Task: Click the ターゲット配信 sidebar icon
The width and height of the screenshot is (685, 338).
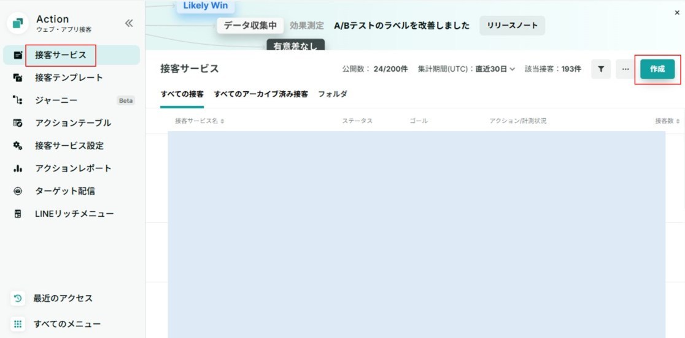Action: (x=18, y=191)
